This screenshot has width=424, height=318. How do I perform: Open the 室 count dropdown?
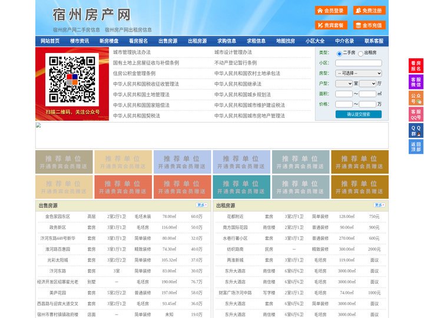coord(344,84)
